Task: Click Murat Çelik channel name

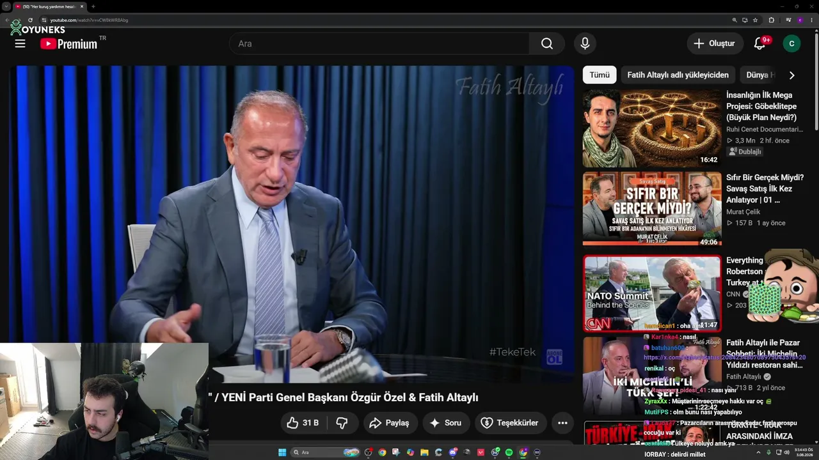Action: [x=743, y=211]
